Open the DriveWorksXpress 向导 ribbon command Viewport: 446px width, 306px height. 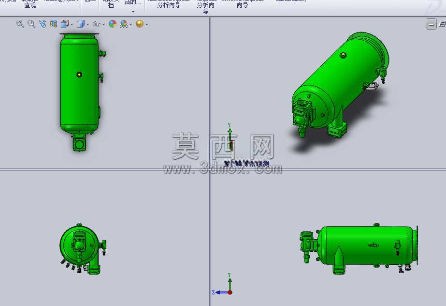tap(243, 3)
